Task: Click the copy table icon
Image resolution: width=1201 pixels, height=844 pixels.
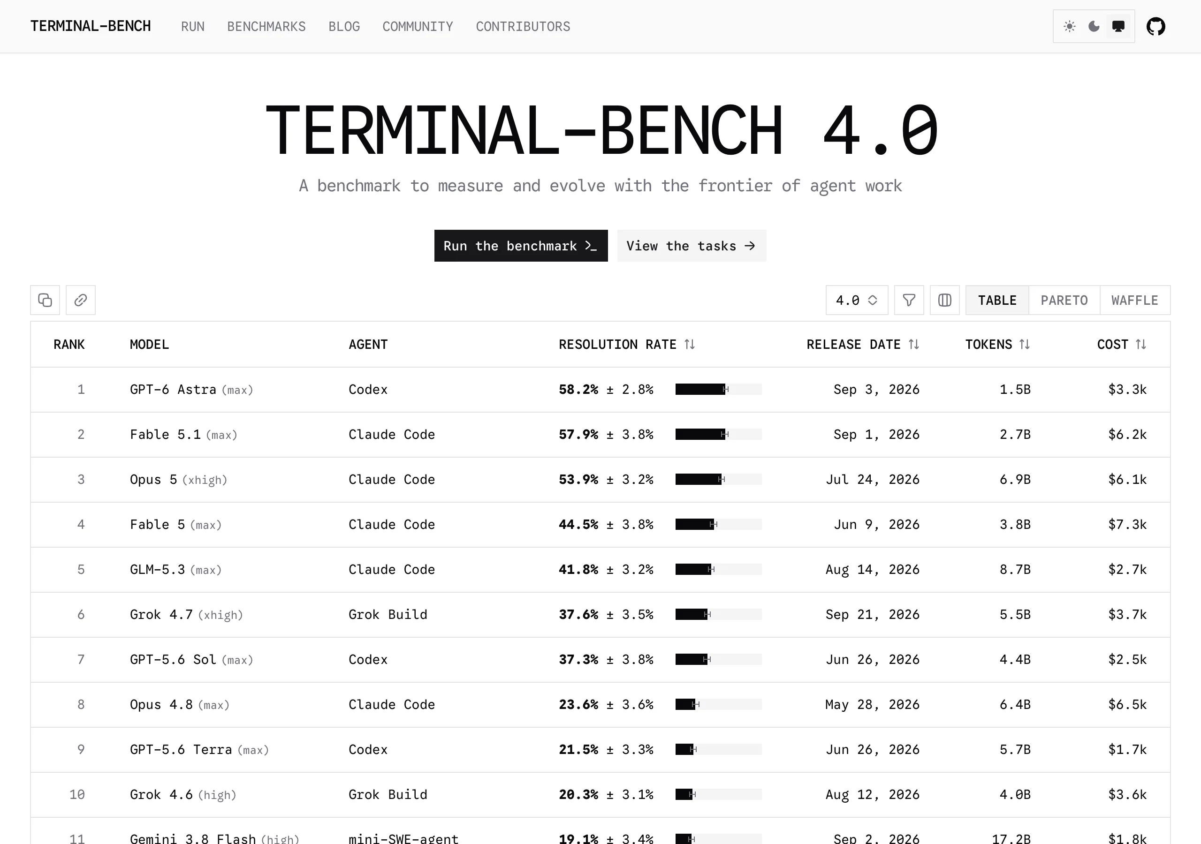Action: click(x=45, y=300)
